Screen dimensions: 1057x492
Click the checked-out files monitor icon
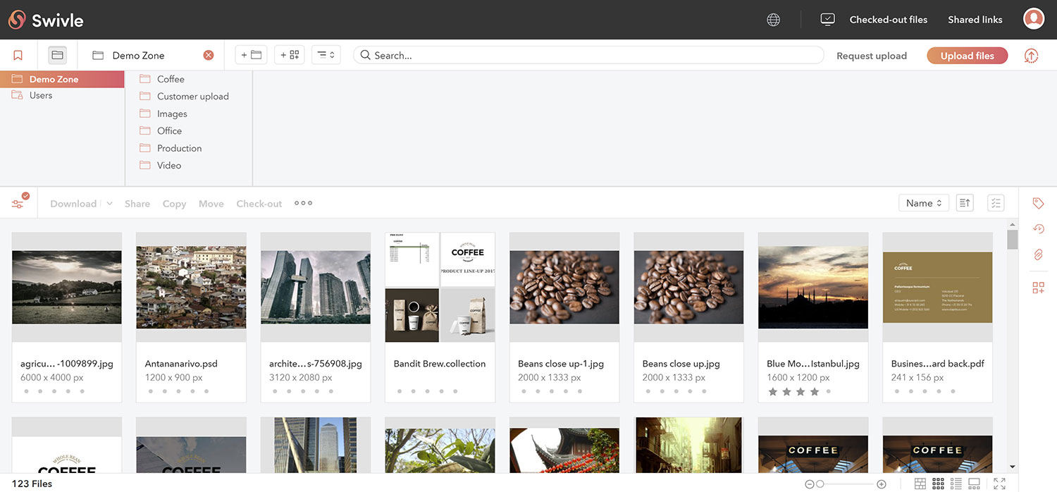coord(827,20)
